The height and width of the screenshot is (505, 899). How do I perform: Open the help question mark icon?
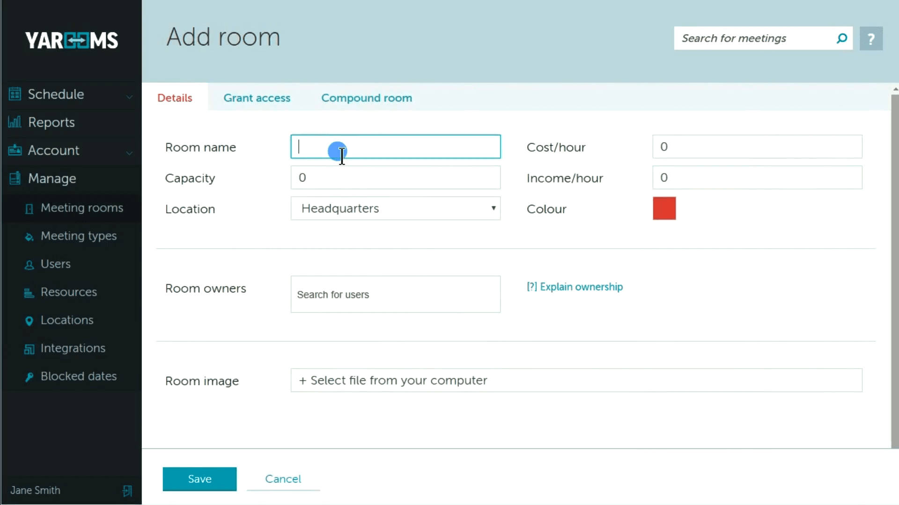(871, 38)
